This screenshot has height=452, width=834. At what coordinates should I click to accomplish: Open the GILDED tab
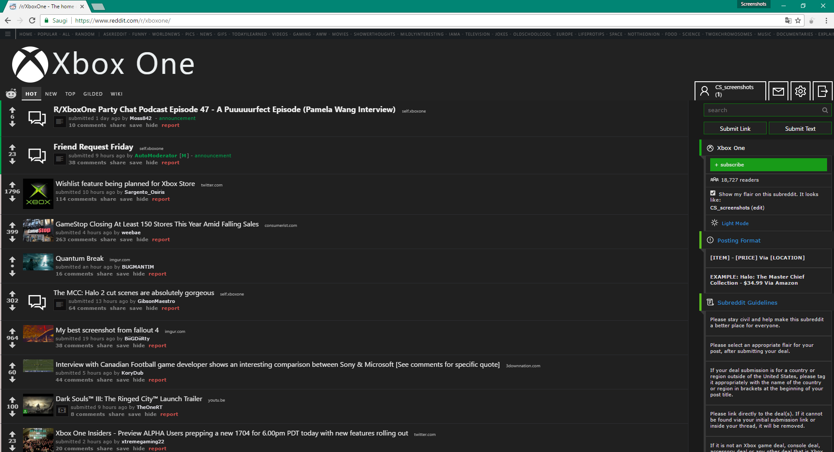pos(93,94)
